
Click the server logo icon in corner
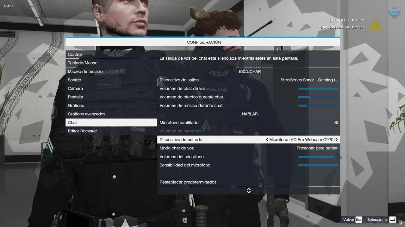tap(395, 12)
